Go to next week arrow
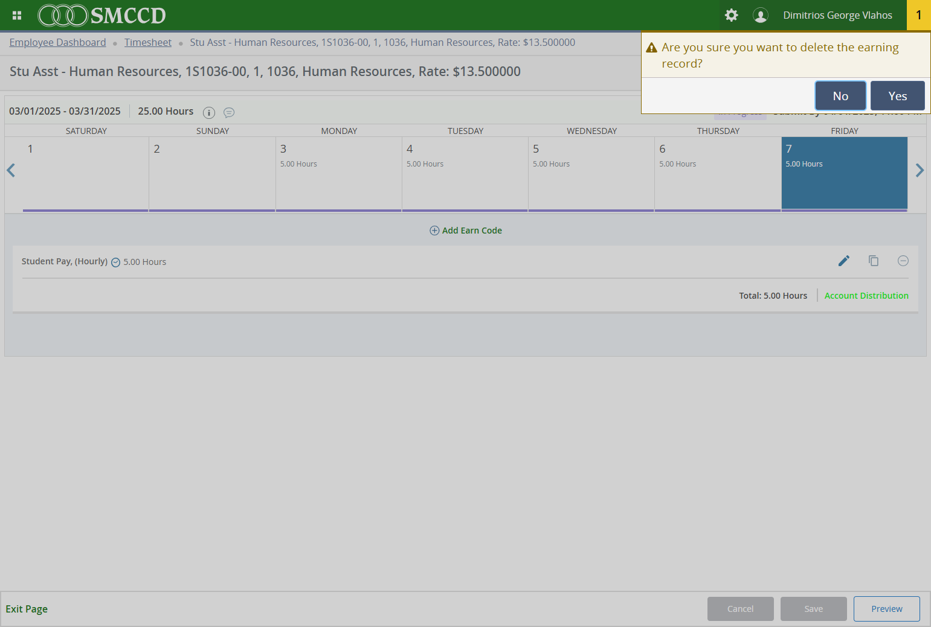Screen dimensions: 931x627 [920, 170]
